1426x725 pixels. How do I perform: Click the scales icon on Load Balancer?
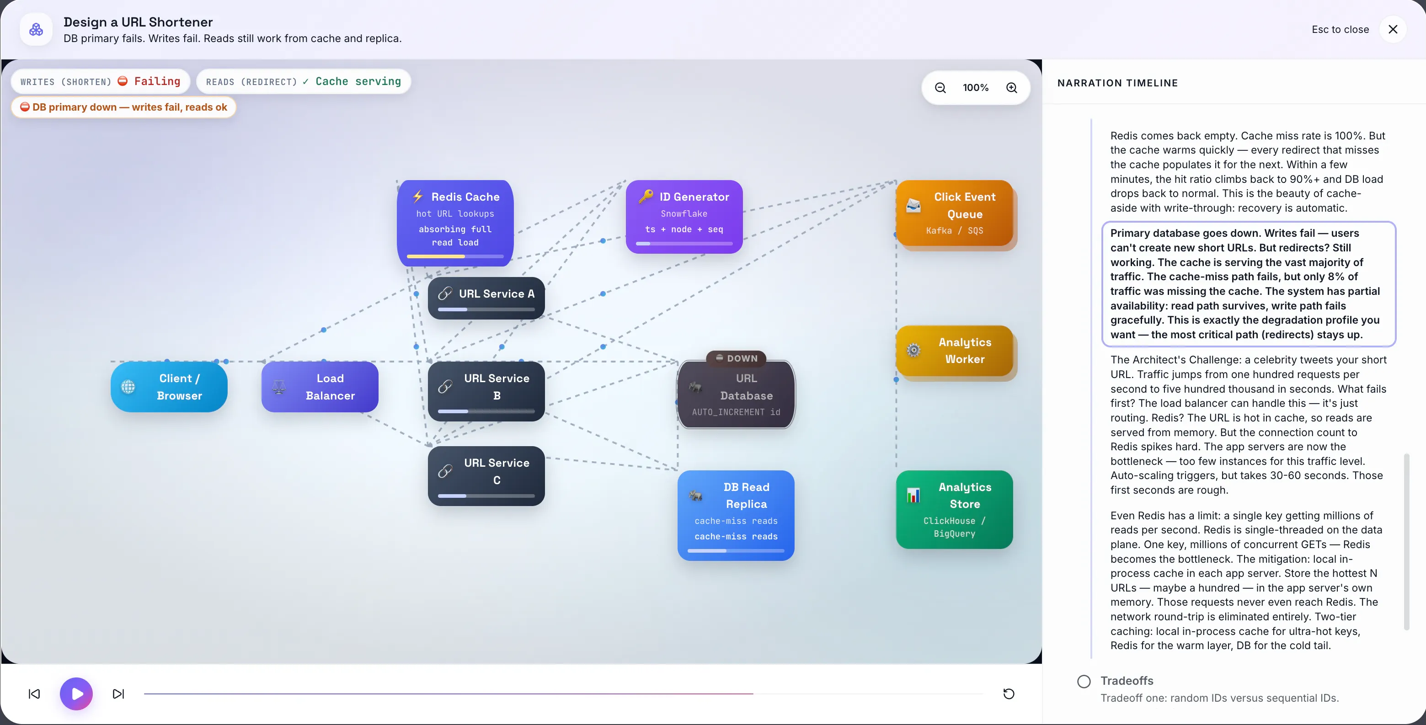tap(279, 387)
